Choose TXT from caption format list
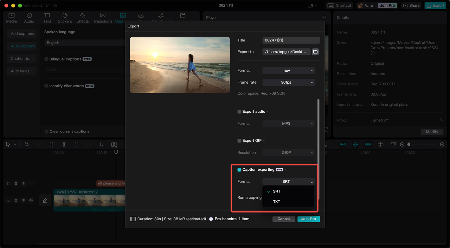 point(277,202)
